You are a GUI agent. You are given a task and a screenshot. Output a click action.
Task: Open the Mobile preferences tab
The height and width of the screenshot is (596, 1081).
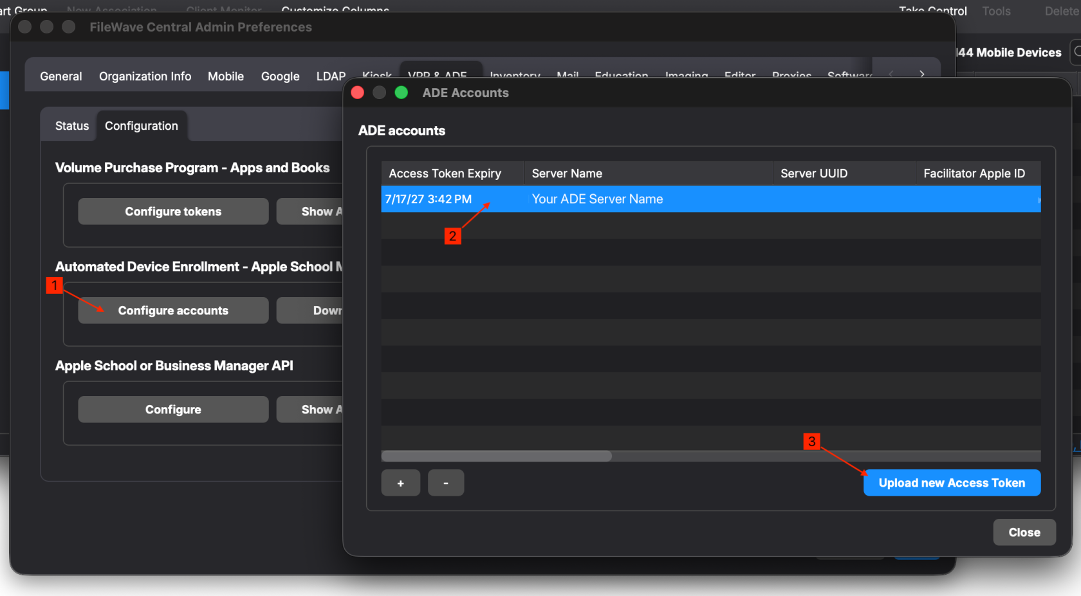(x=226, y=77)
